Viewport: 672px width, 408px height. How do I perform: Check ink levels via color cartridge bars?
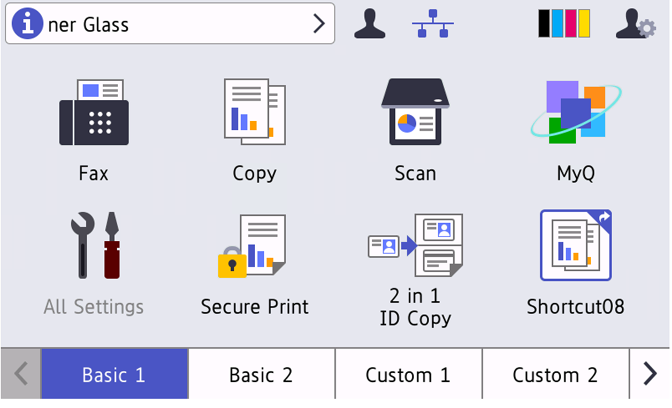[x=564, y=23]
